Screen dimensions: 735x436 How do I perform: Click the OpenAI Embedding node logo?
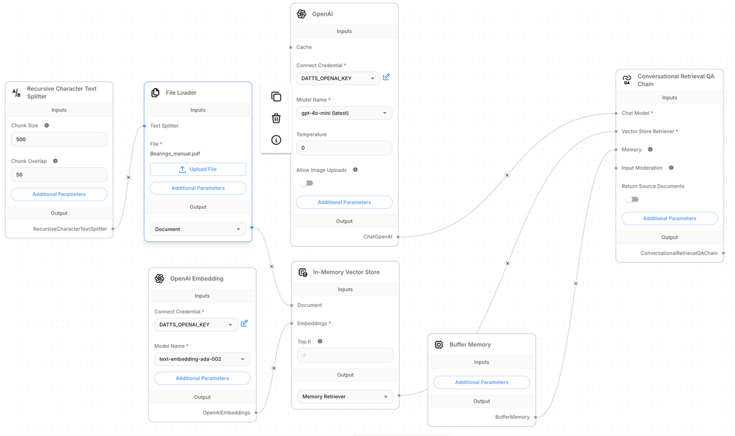coord(160,278)
